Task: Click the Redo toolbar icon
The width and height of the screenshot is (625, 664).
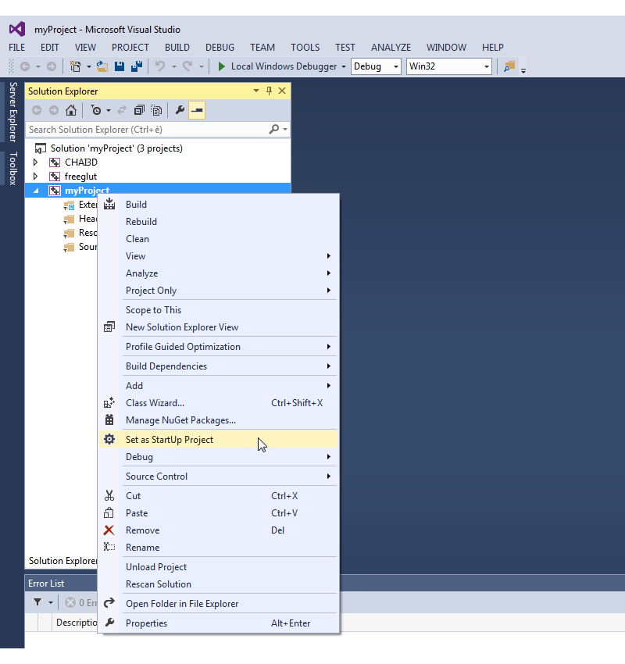Action: pos(187,66)
